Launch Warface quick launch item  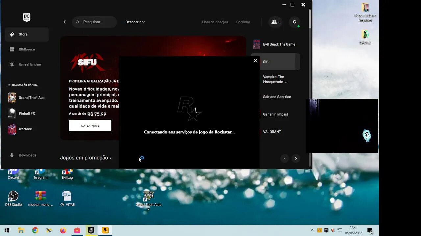tap(27, 129)
